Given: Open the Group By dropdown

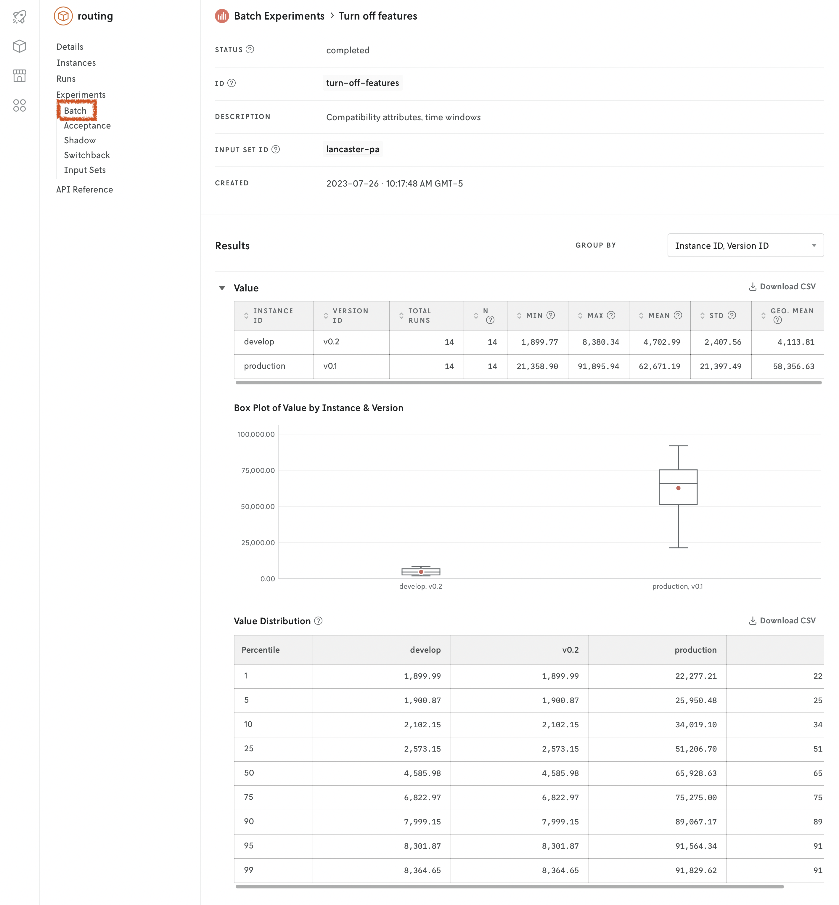Looking at the screenshot, I should coord(745,245).
